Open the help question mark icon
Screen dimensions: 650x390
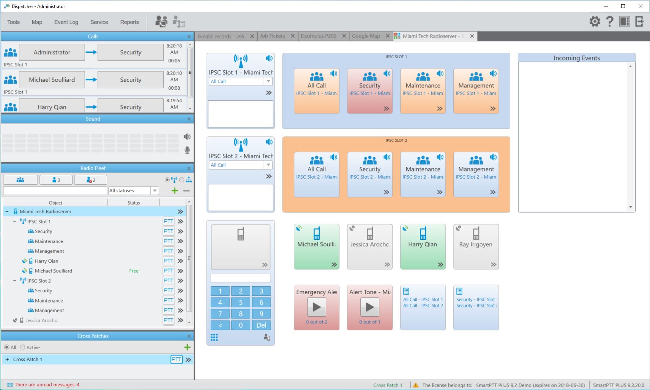pyautogui.click(x=609, y=21)
